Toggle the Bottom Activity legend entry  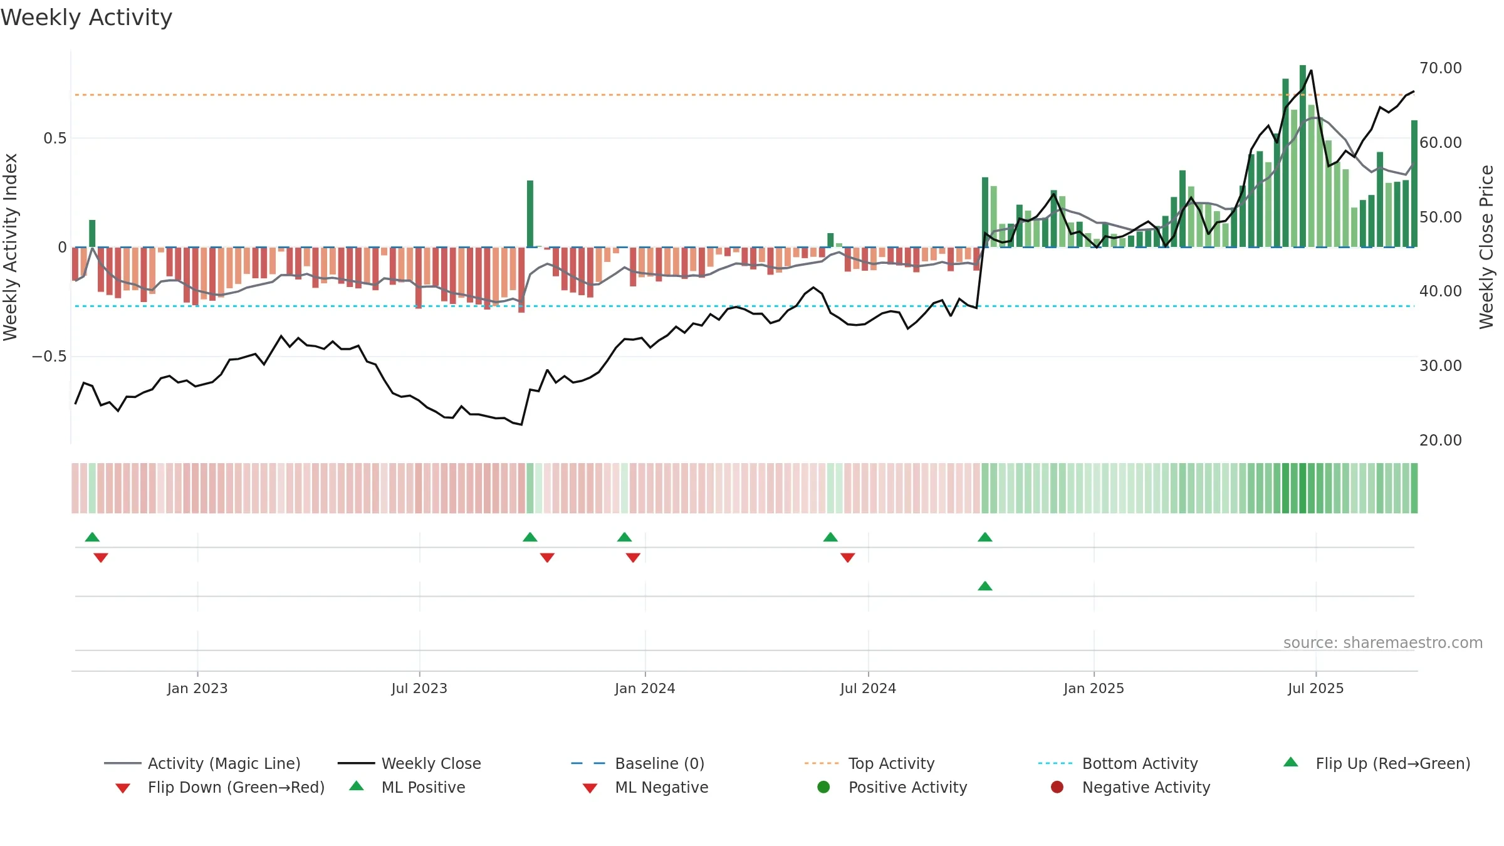coord(1118,763)
